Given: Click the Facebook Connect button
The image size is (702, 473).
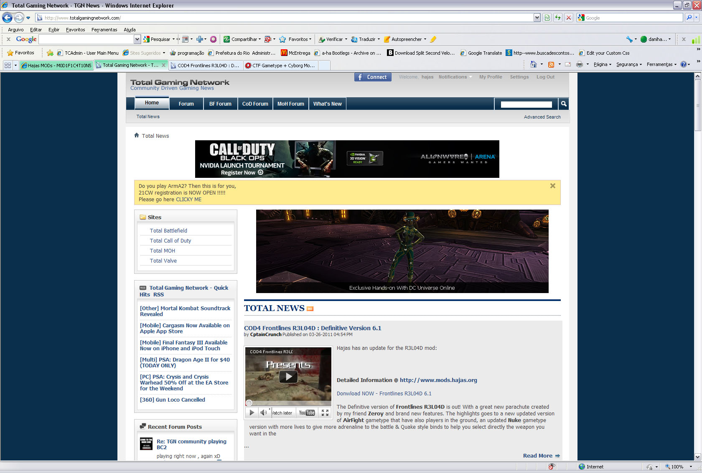Looking at the screenshot, I should (x=373, y=77).
